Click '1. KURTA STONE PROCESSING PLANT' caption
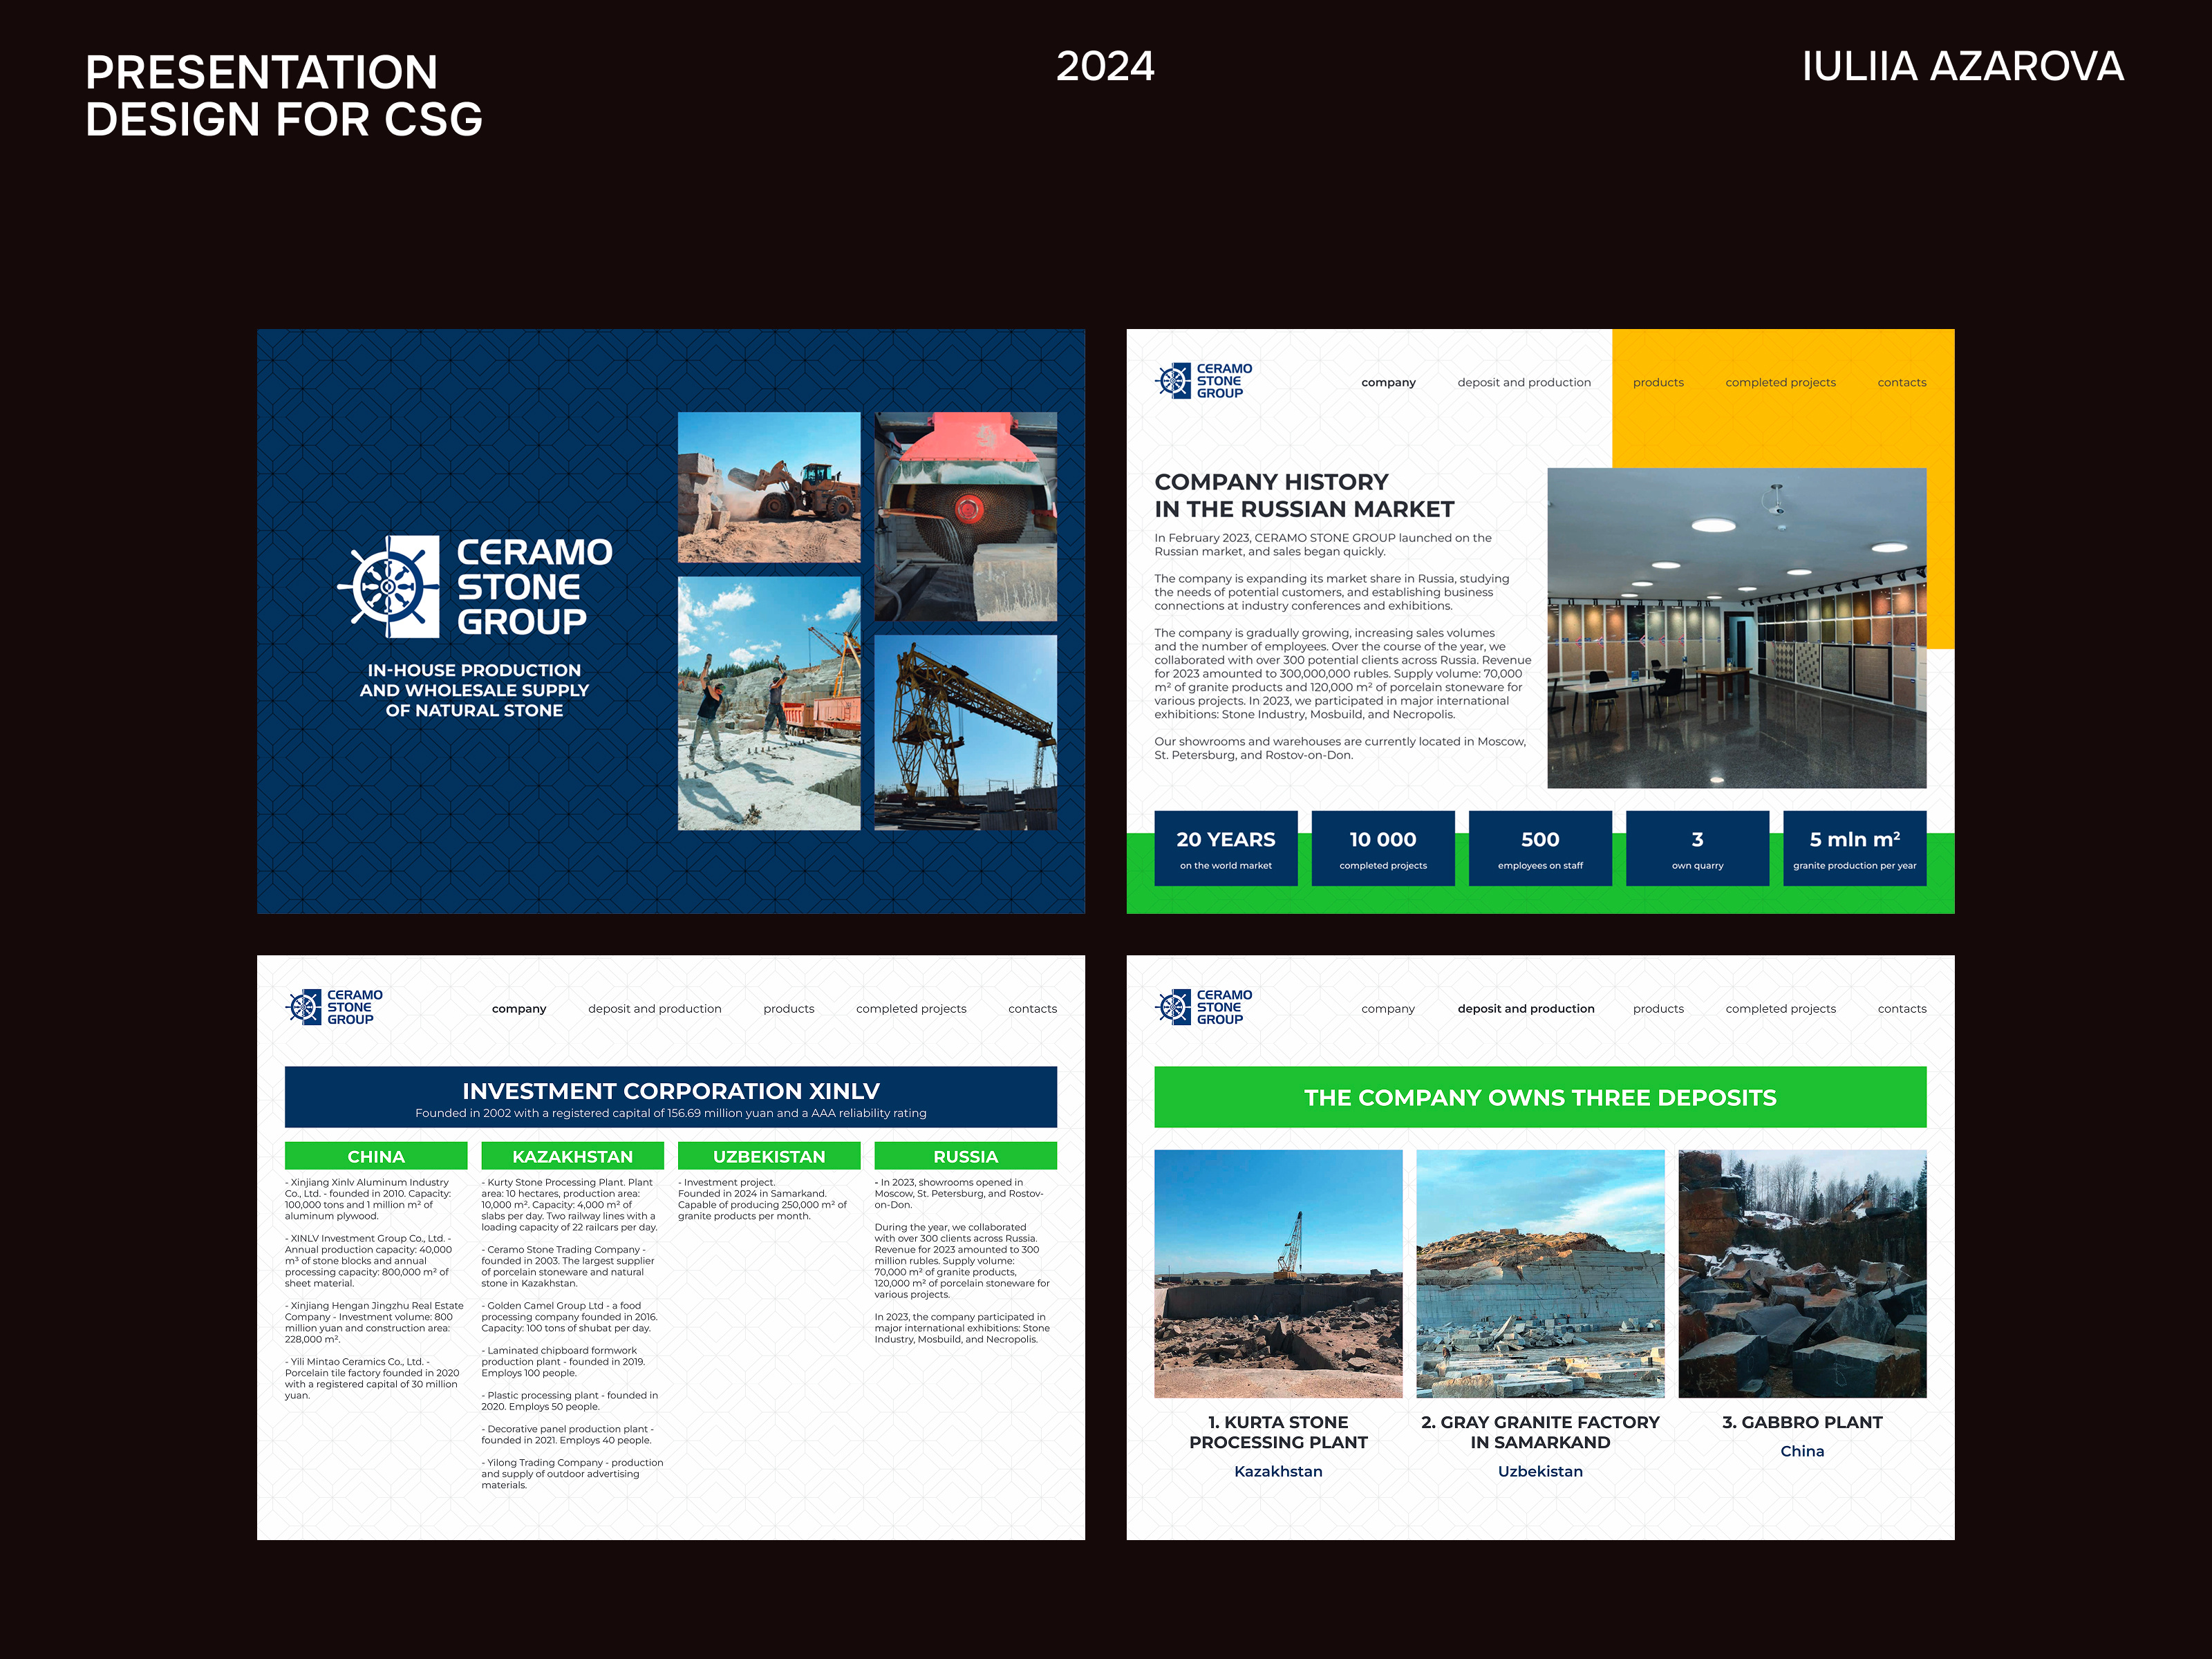 coord(1278,1432)
